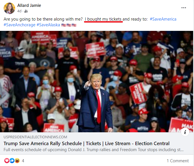
Task: Expand the 1 Comment section
Action: click(x=178, y=161)
